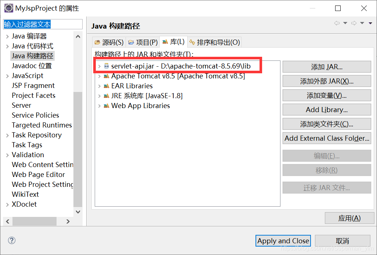Expand the servlet-api.jar tree entry
Viewport: 377px width, 255px height.
(100, 65)
